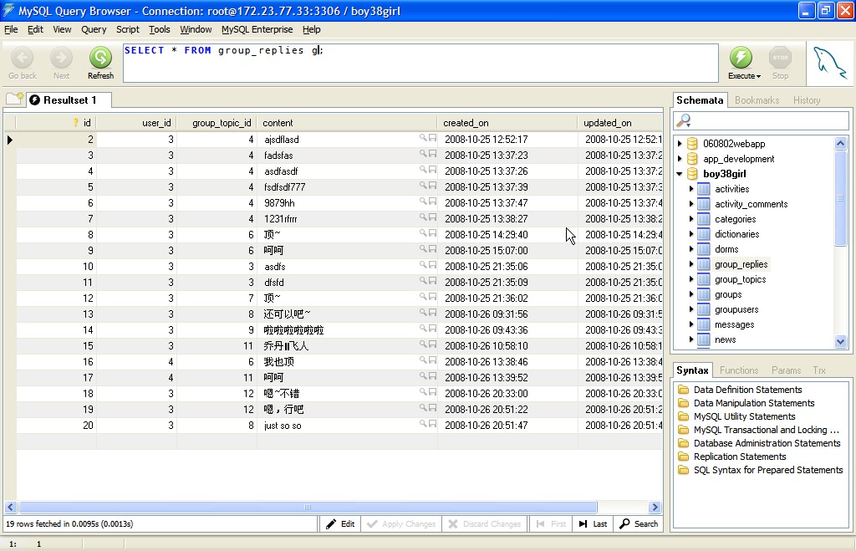Click the 060802webapp database icon
The height and width of the screenshot is (551, 856).
(692, 144)
